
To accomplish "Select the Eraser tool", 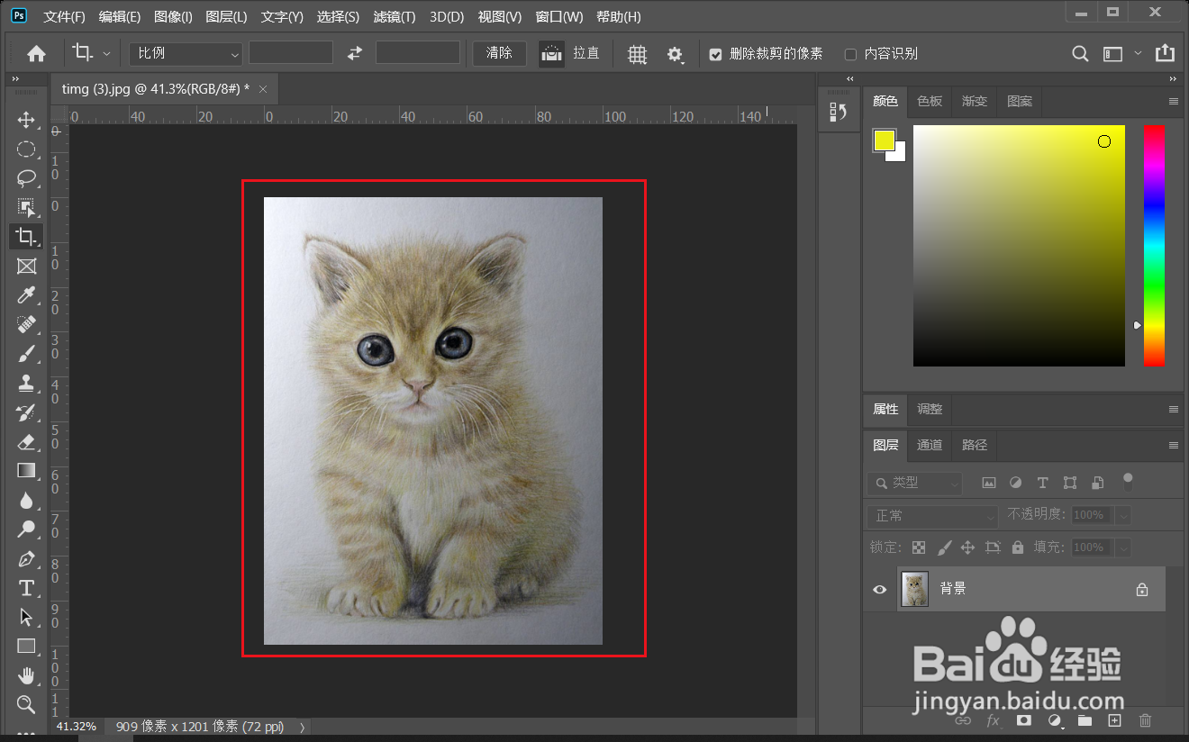I will point(26,441).
